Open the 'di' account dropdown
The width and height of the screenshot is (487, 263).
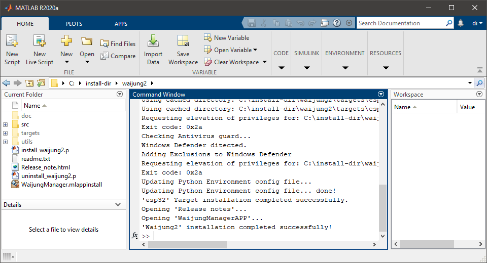coord(477,23)
